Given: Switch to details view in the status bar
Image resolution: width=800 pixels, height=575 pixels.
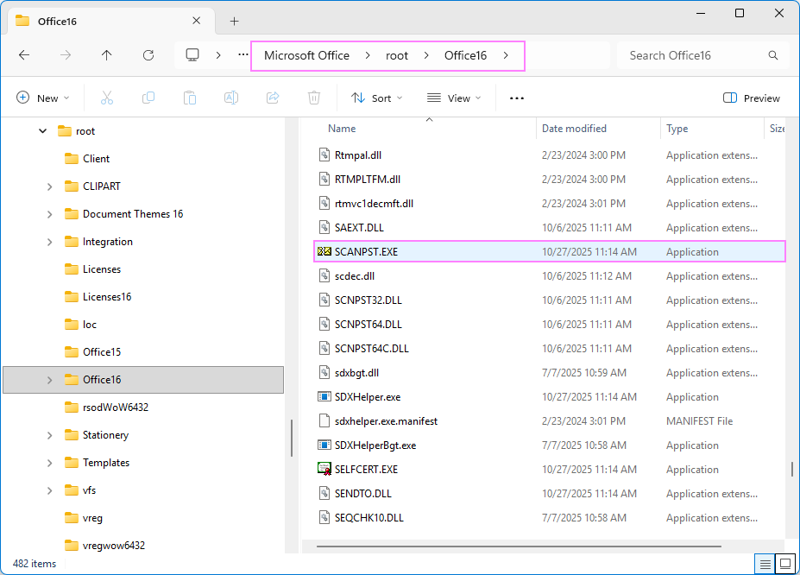Looking at the screenshot, I should point(765,563).
